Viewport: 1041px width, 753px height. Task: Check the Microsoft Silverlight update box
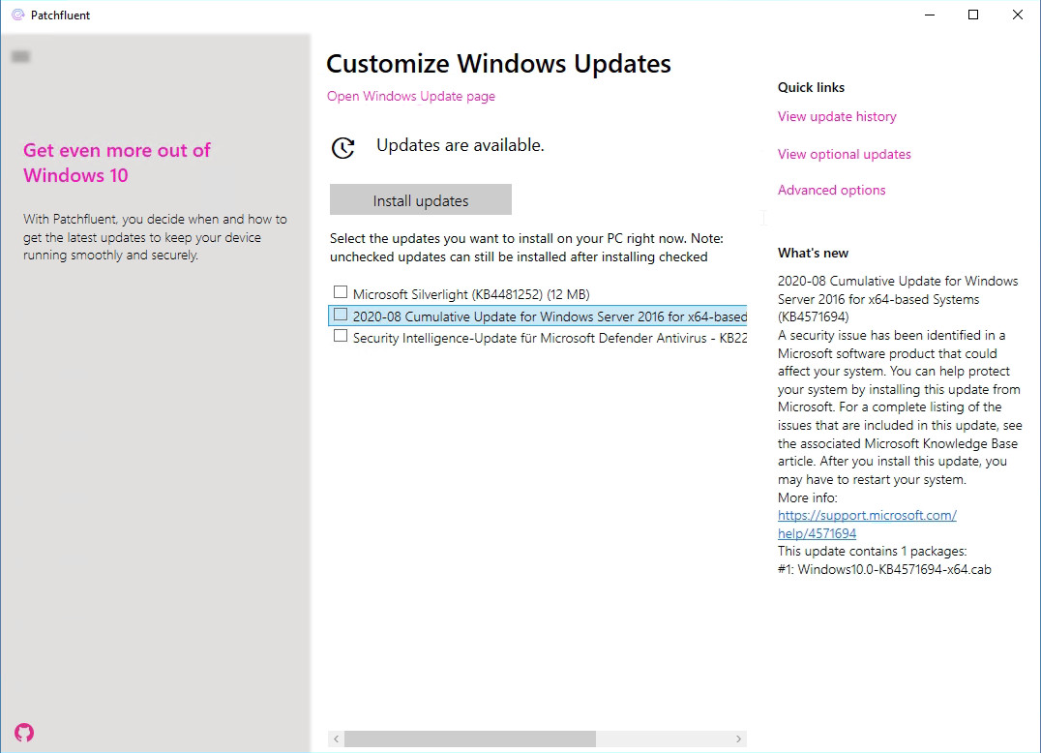(341, 292)
